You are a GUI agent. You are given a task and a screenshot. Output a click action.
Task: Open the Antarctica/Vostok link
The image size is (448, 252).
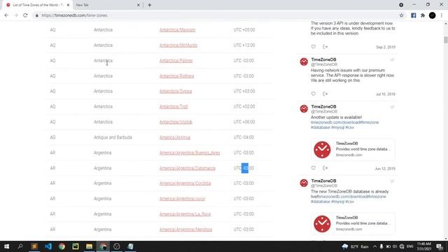(x=176, y=122)
